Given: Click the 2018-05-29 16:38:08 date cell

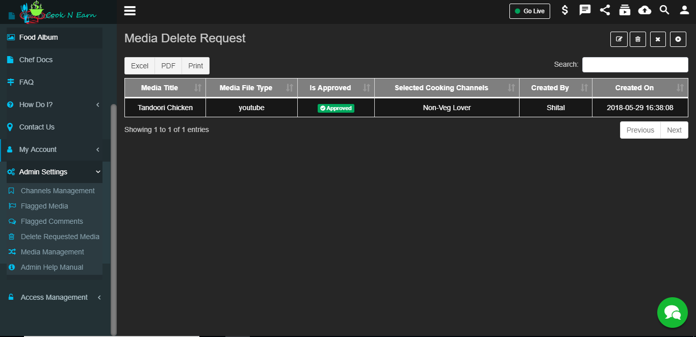Looking at the screenshot, I should coord(640,108).
